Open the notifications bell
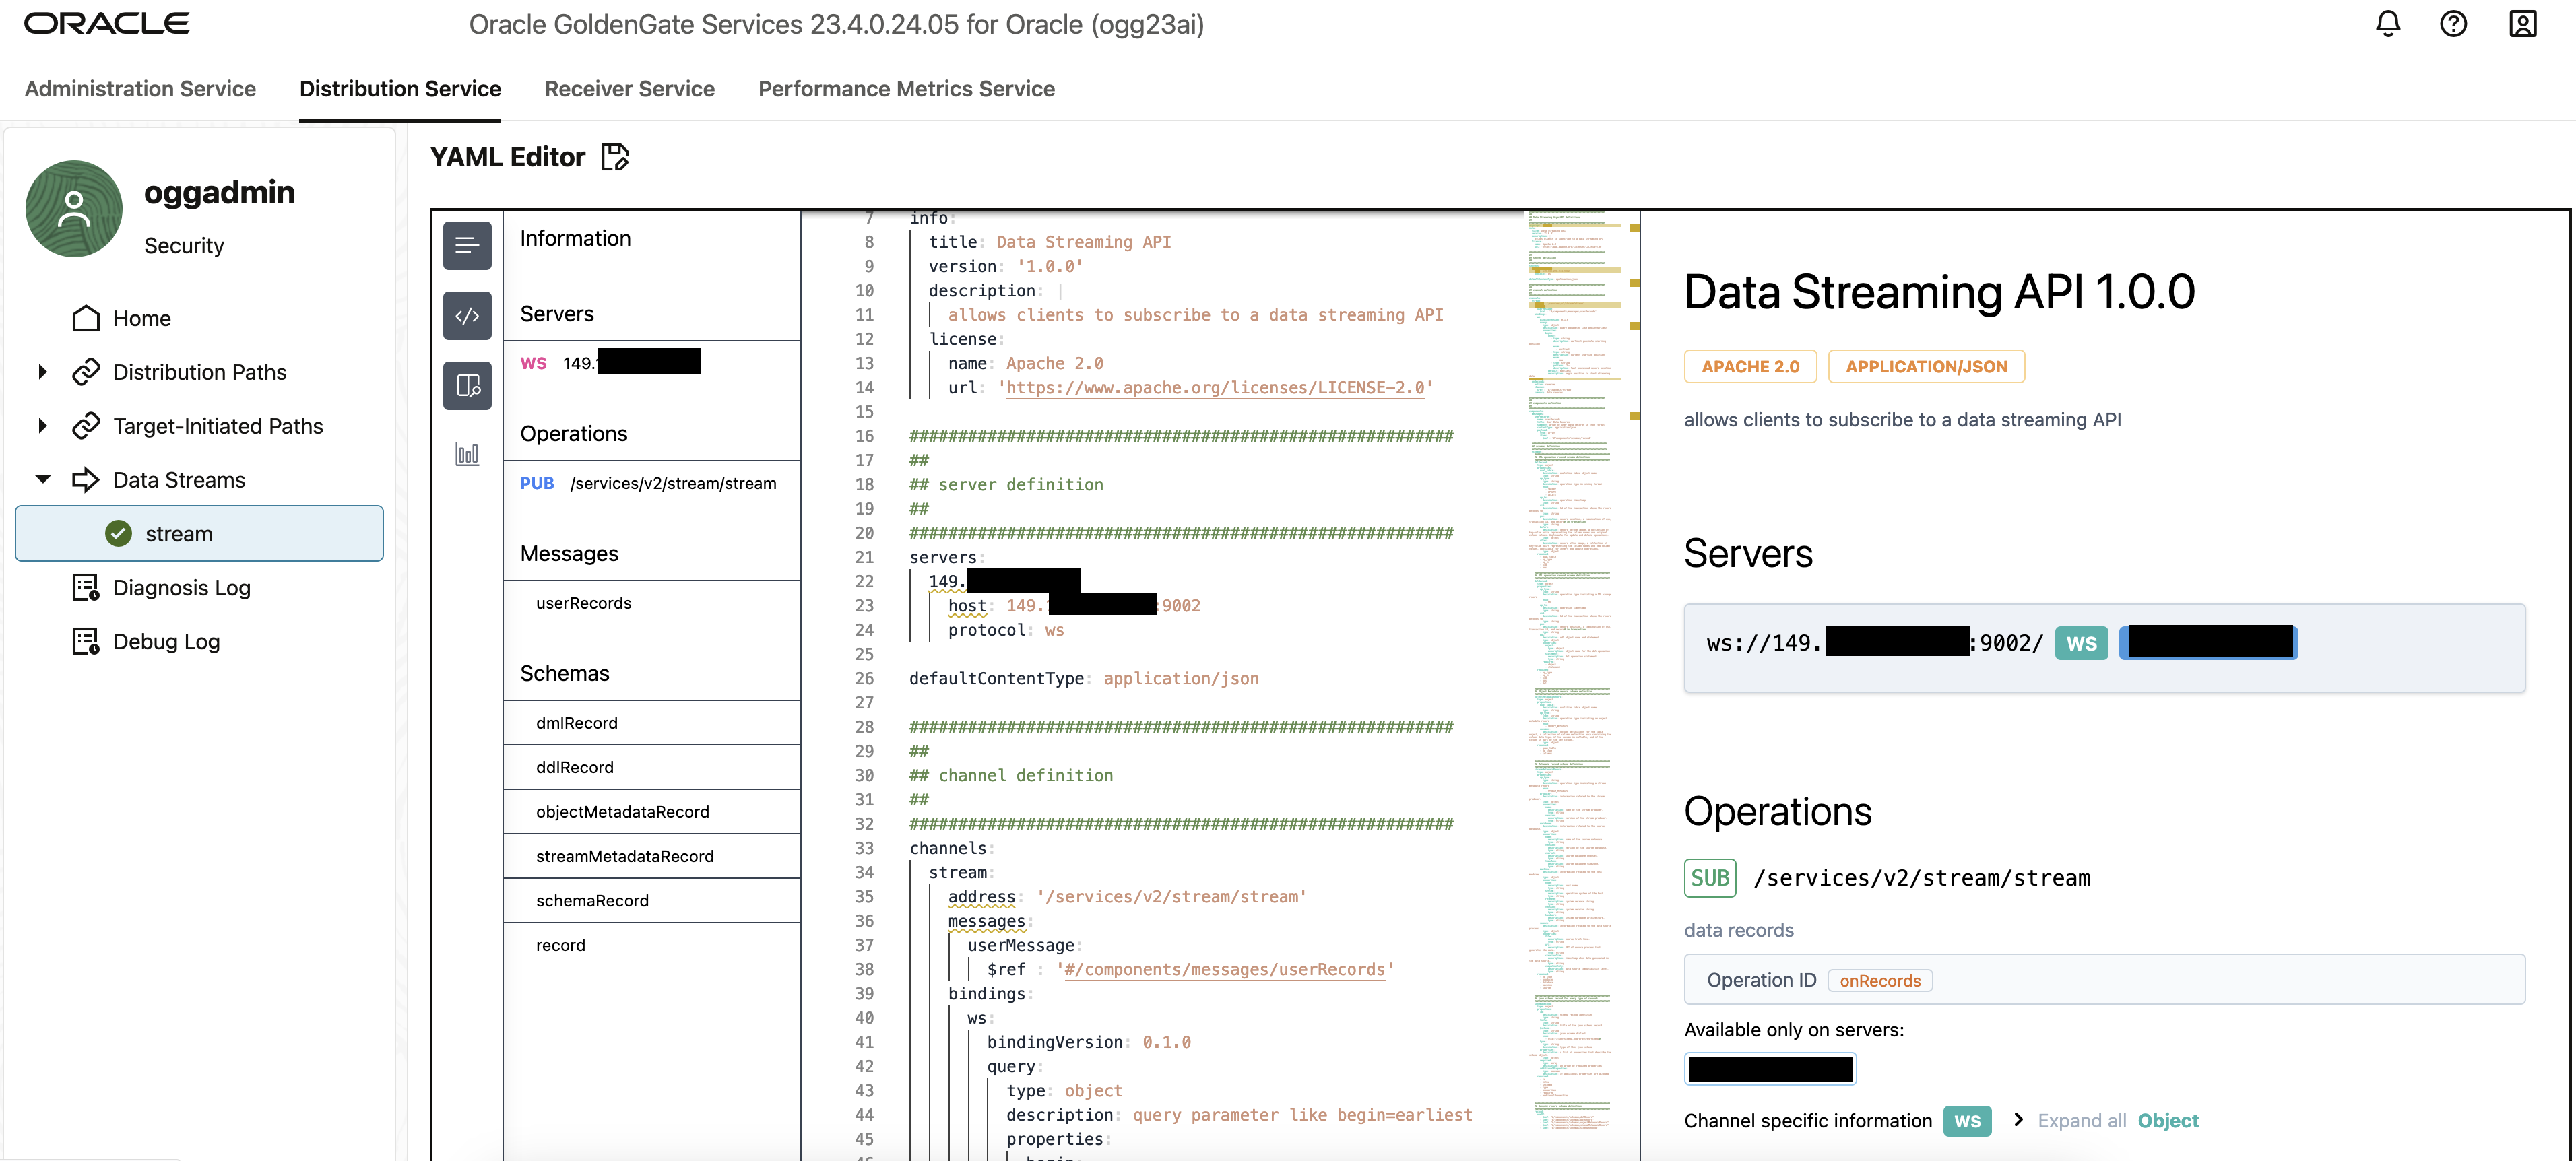The height and width of the screenshot is (1161, 2576). pyautogui.click(x=2388, y=23)
